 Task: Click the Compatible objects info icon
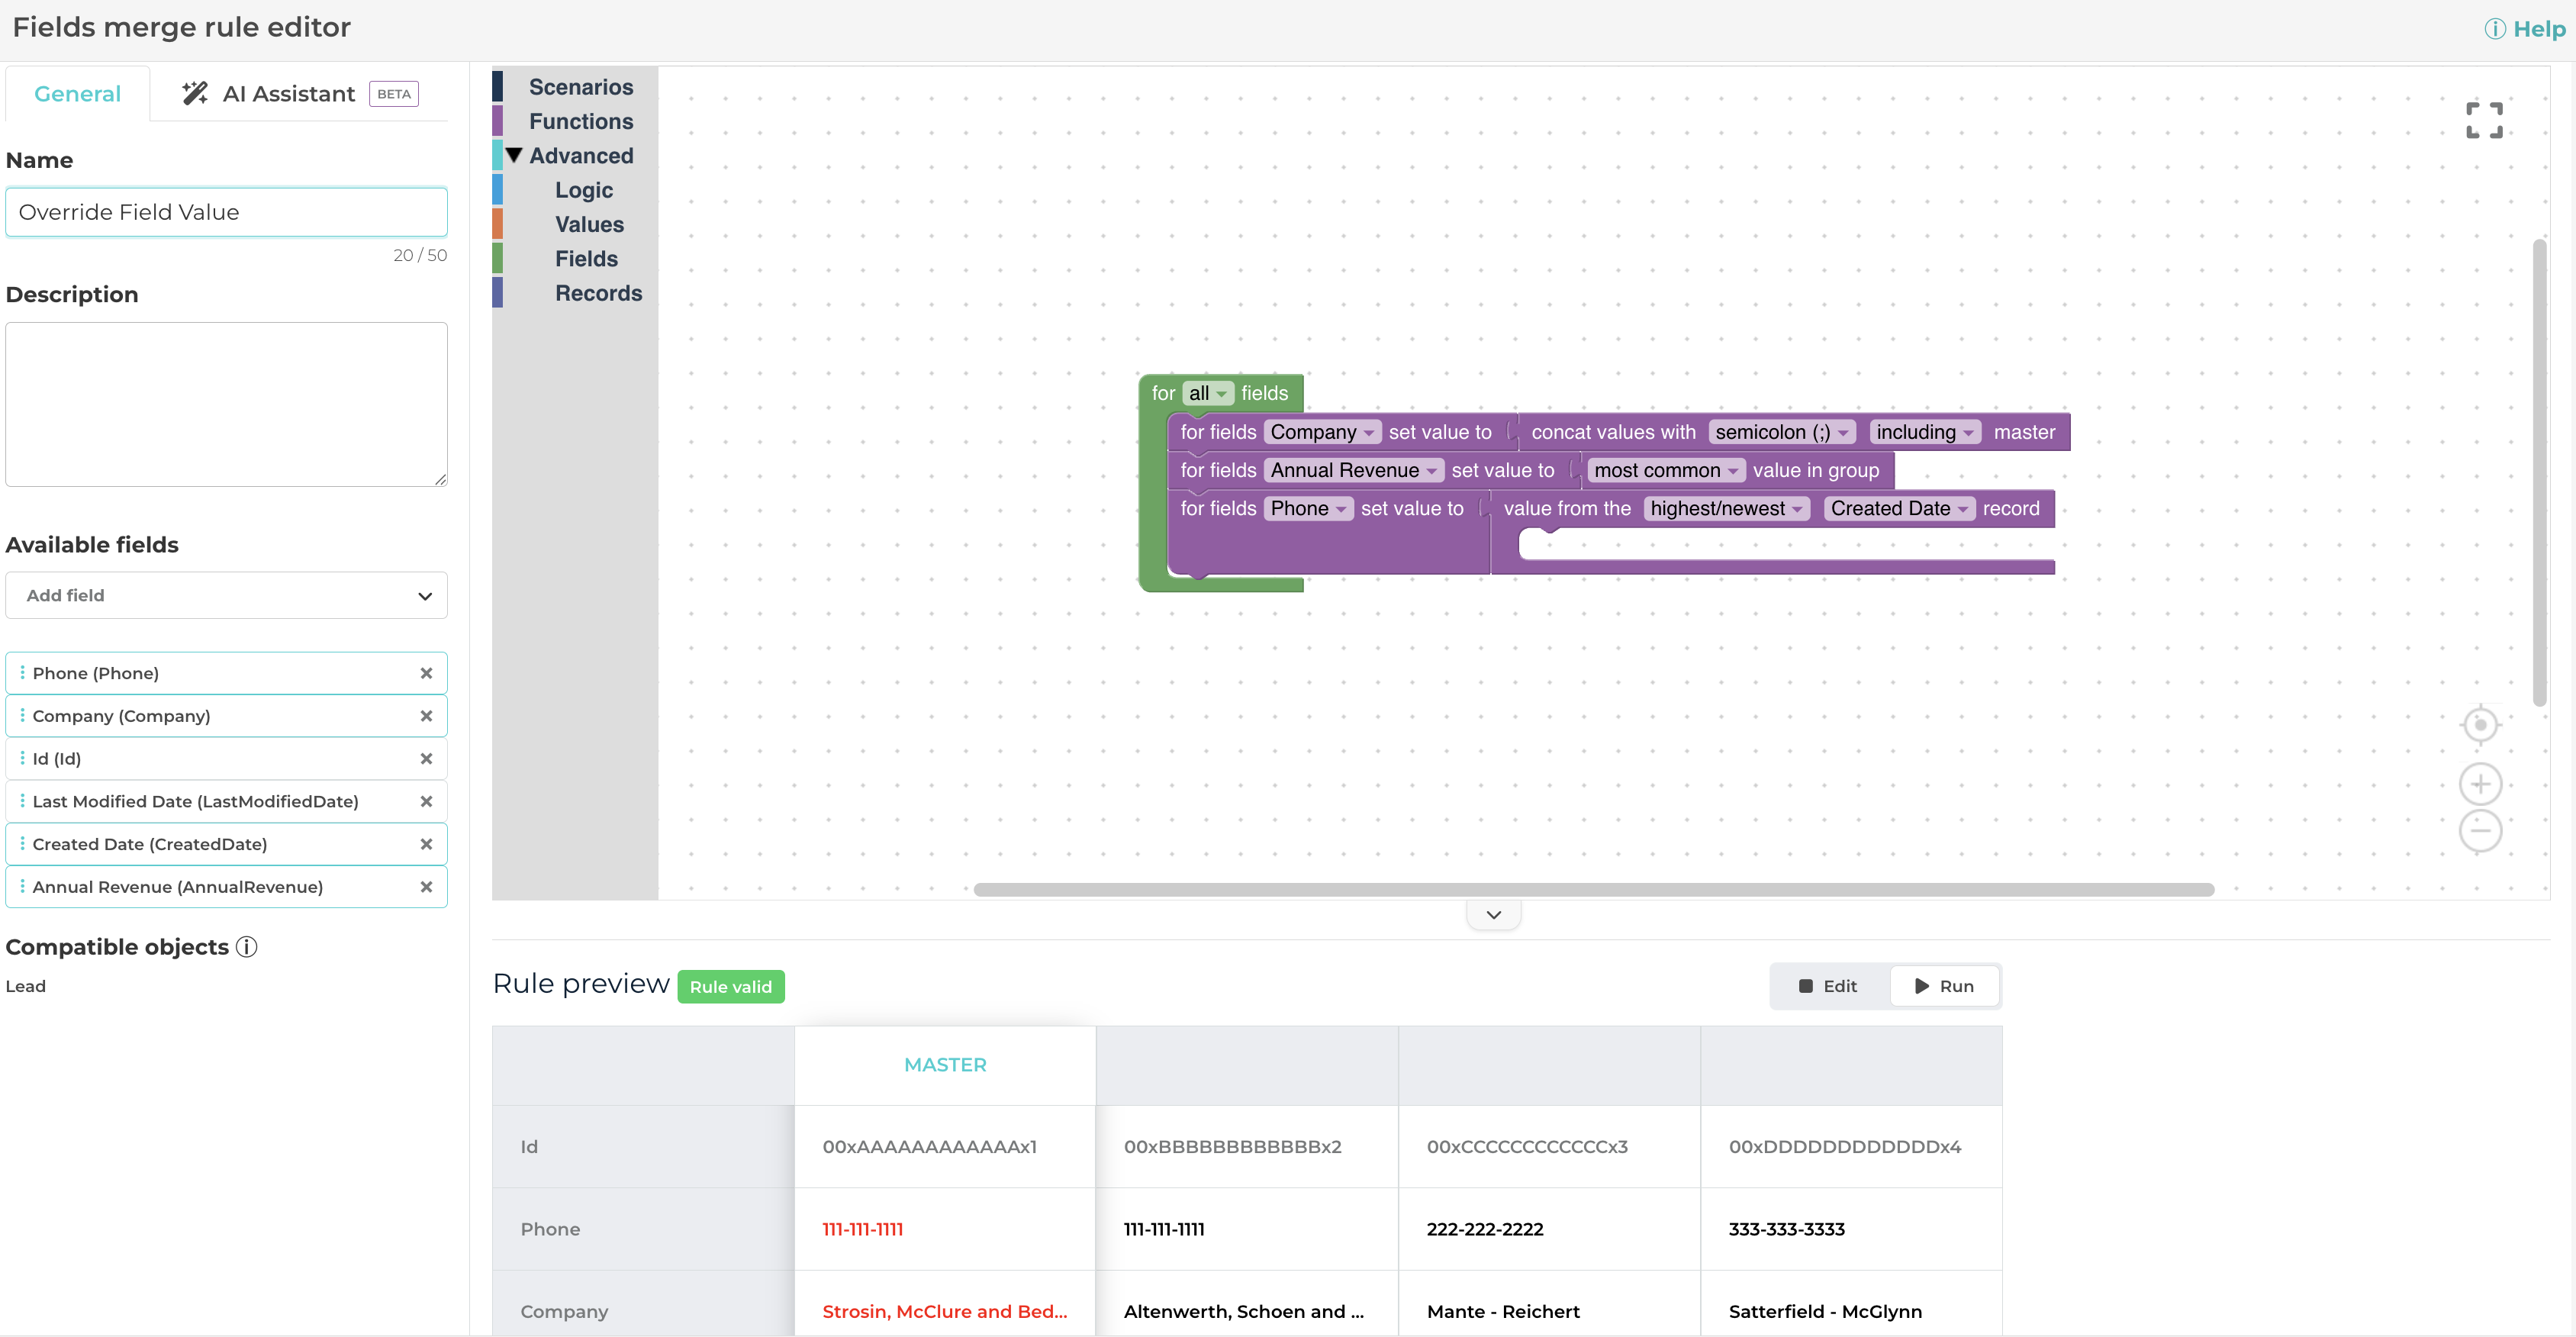[246, 947]
